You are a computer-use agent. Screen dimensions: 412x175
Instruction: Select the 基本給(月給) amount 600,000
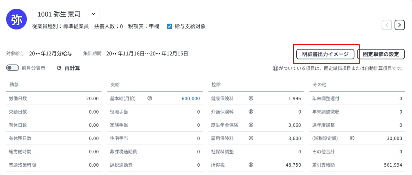click(x=190, y=99)
